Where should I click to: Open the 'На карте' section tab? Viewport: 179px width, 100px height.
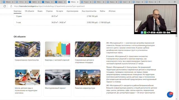pos(60,11)
